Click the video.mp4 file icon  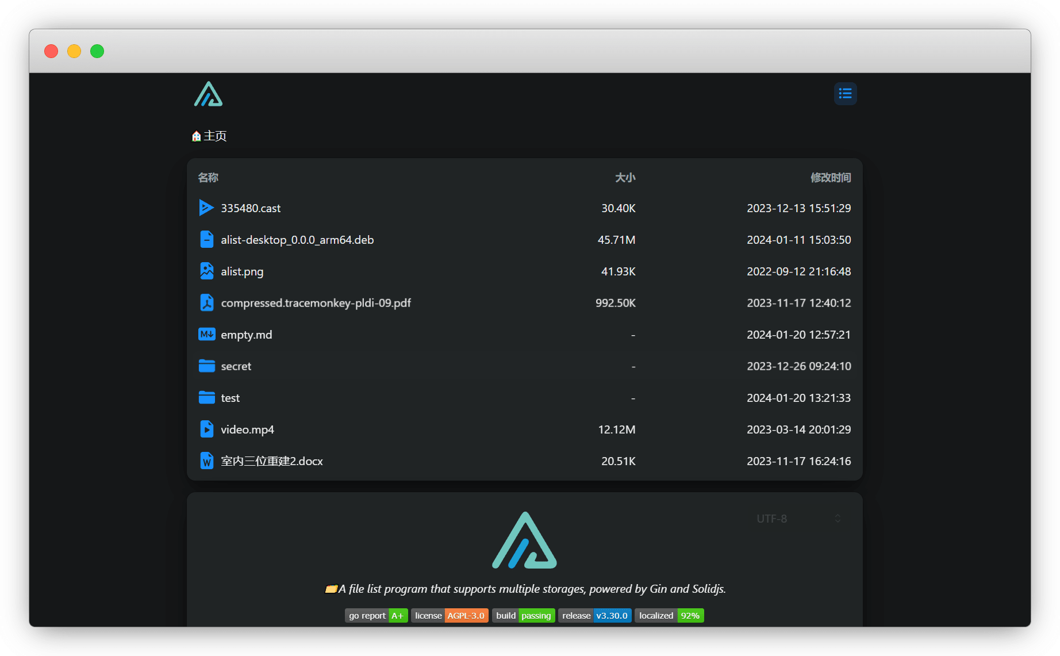coord(206,429)
